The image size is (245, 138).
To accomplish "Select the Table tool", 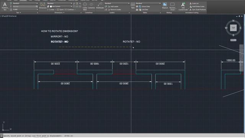I will pyautogui.click(x=133, y=5).
